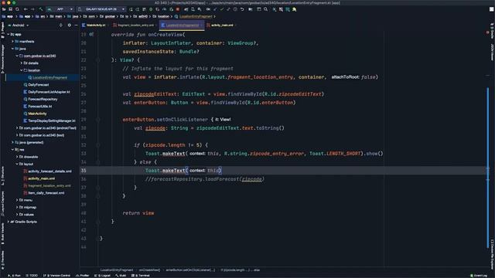
Task: Open the Build tool window
Action: click(121, 276)
